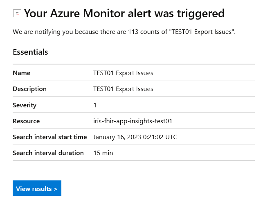The height and width of the screenshot is (200, 270).
Task: Click the Severity label
Action: 25,105
